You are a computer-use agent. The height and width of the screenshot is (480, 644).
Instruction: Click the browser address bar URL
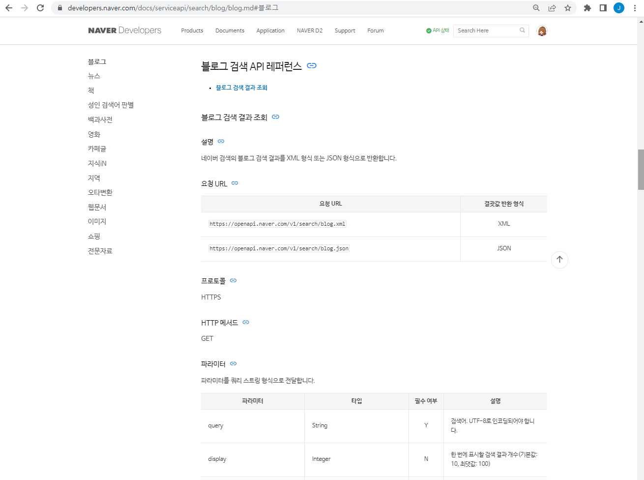[173, 8]
